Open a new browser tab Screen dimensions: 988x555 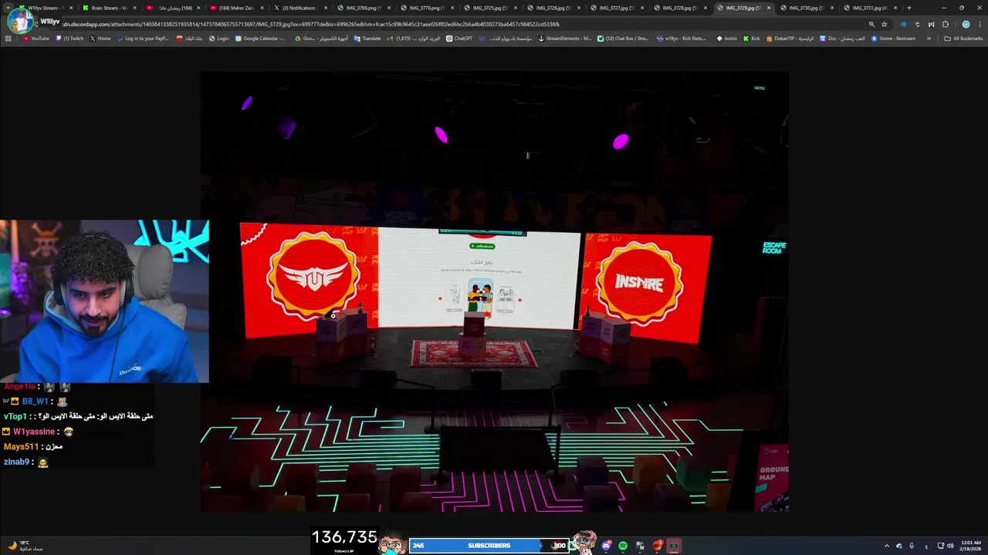coord(909,8)
